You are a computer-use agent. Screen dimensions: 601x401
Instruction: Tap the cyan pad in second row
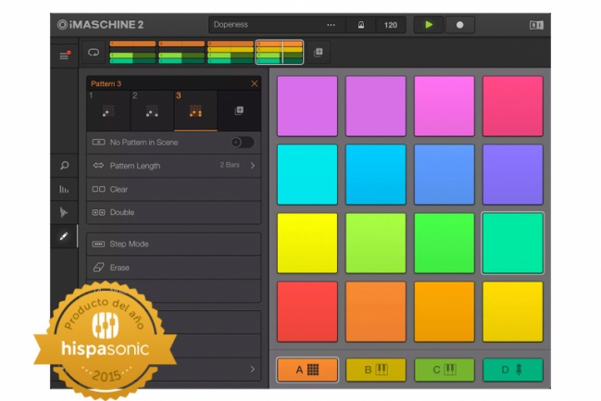point(307,174)
